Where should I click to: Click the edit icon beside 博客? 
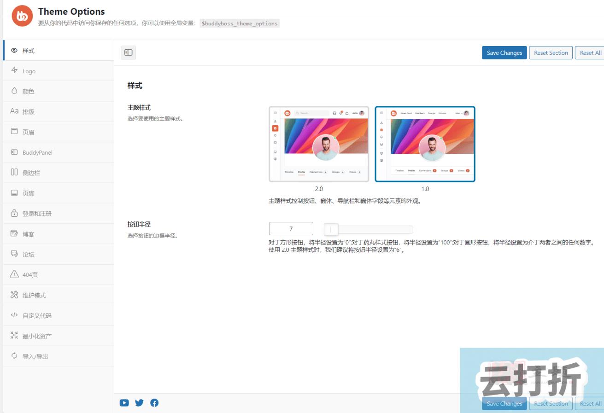coord(14,234)
